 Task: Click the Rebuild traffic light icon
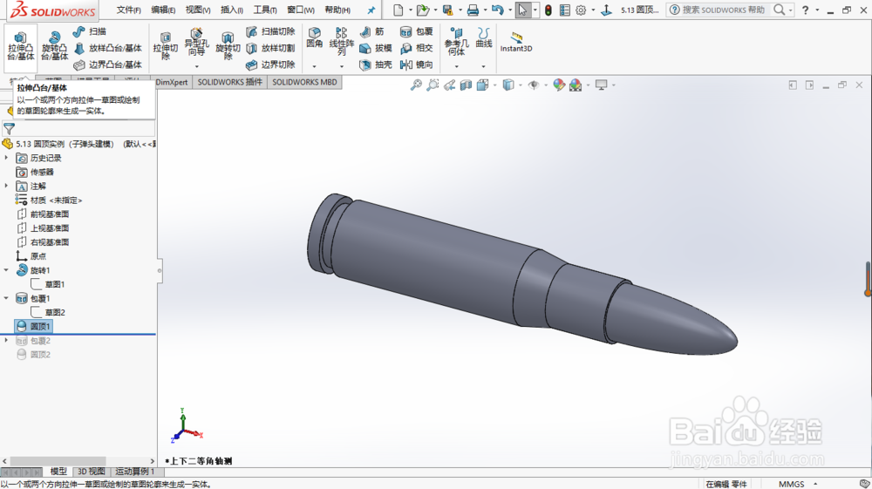tap(548, 10)
